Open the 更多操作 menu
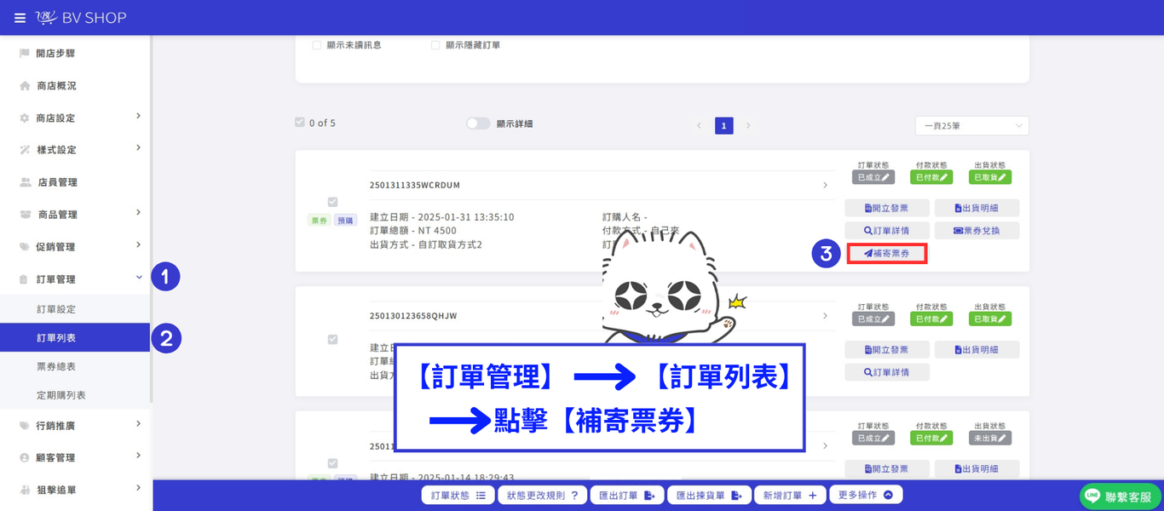This screenshot has height=511, width=1164. (866, 495)
